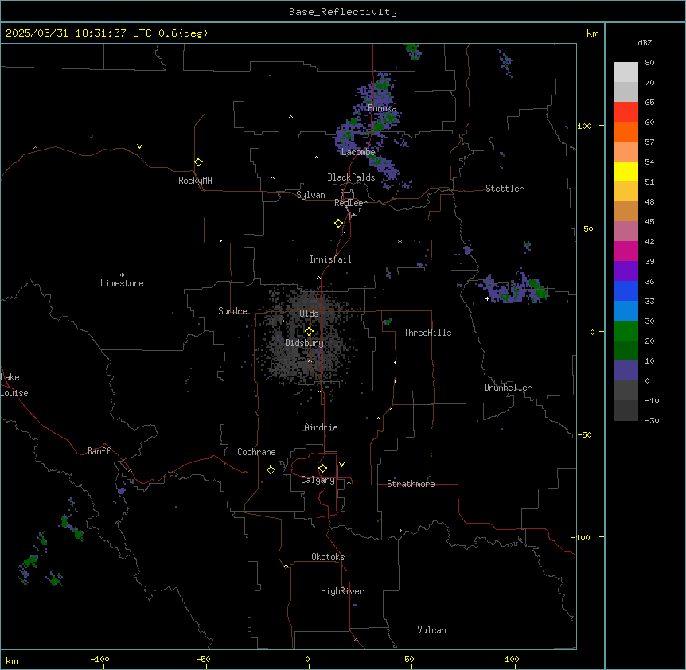Click the Banff town label
This screenshot has width=686, height=670.
pos(99,451)
